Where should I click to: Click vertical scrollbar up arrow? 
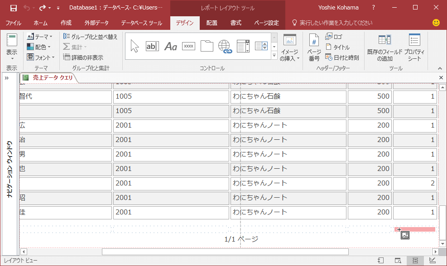442,87
